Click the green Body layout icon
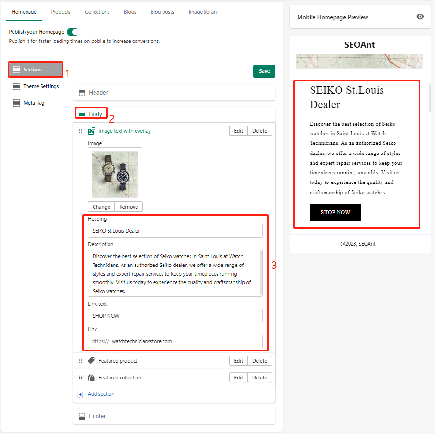 click(82, 114)
